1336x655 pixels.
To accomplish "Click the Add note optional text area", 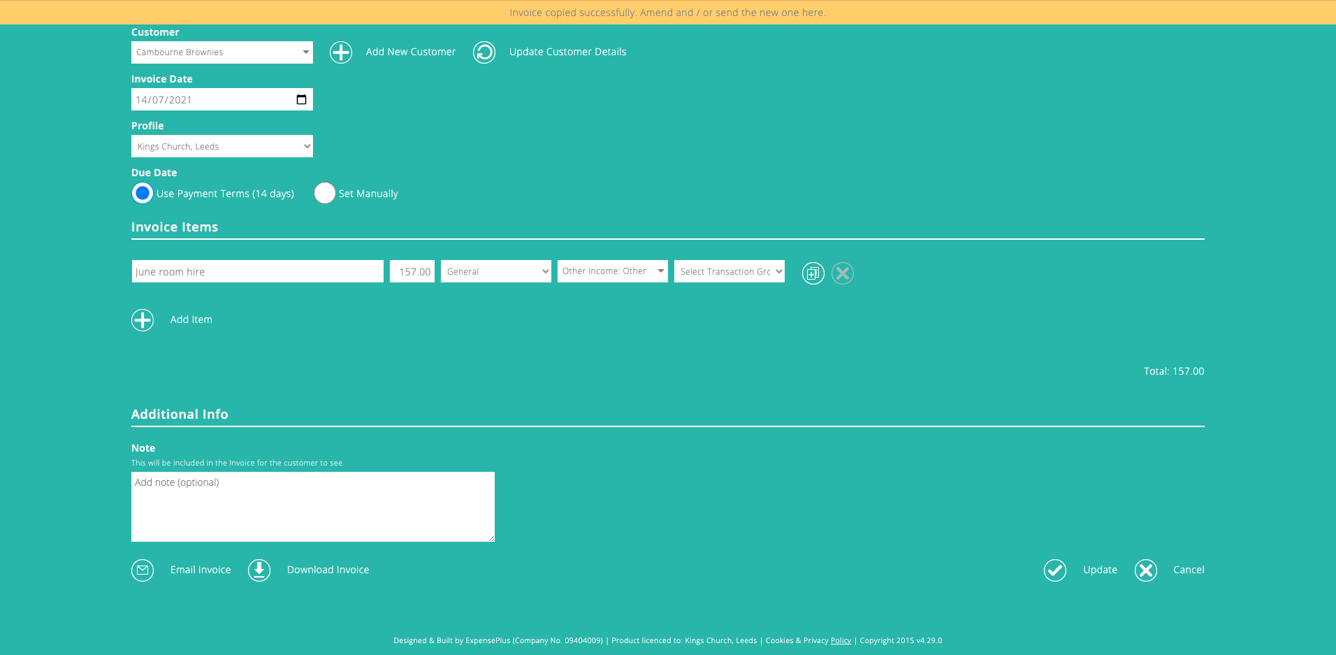I will 312,507.
